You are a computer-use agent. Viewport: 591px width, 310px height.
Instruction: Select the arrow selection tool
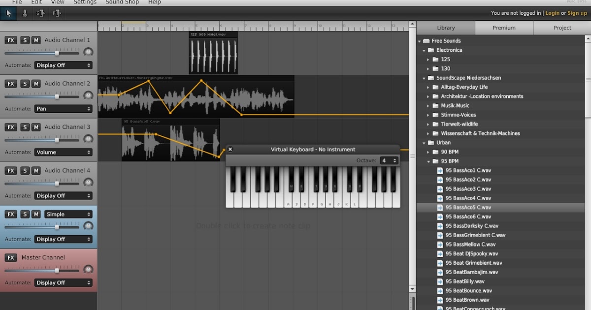(x=8, y=13)
